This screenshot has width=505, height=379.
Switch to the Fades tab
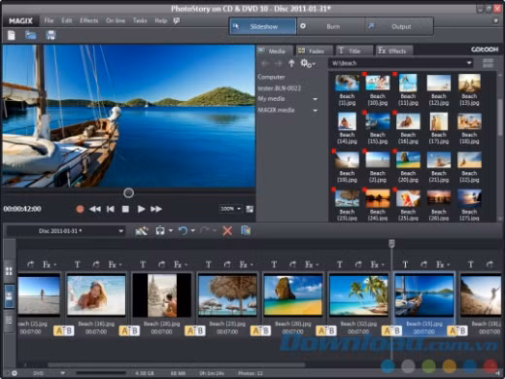click(315, 51)
